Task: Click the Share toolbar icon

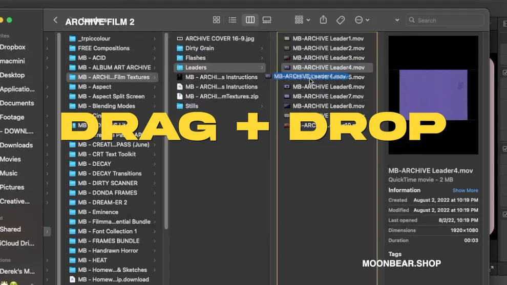Action: pyautogui.click(x=323, y=20)
